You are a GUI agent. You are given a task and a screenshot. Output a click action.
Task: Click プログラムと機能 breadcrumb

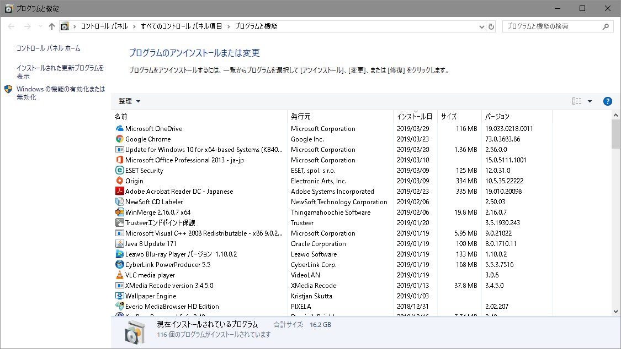[256, 26]
